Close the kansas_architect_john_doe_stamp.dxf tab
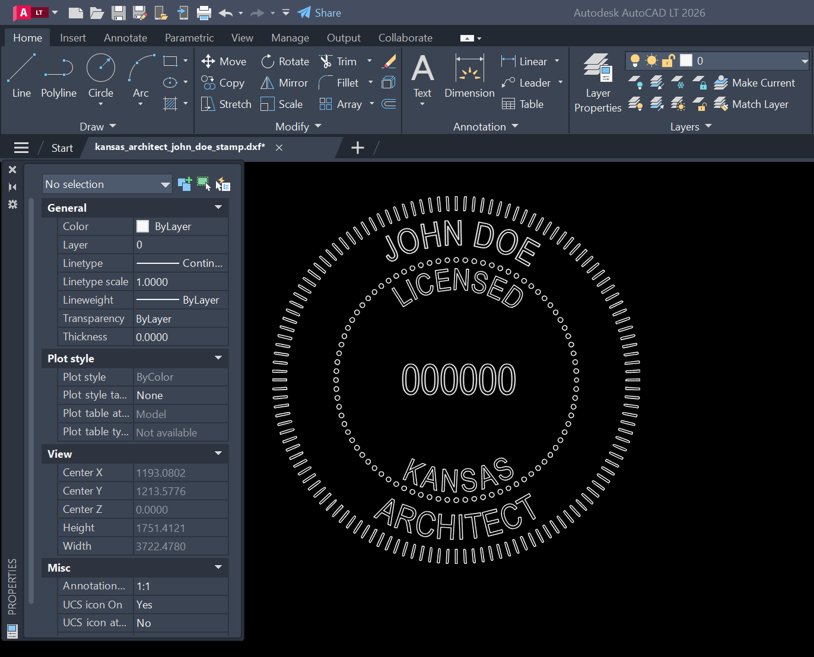Viewport: 814px width, 657px height. click(279, 148)
